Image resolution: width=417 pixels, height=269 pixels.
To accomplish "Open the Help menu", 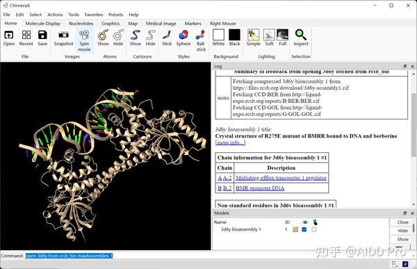I will pyautogui.click(x=133, y=15).
